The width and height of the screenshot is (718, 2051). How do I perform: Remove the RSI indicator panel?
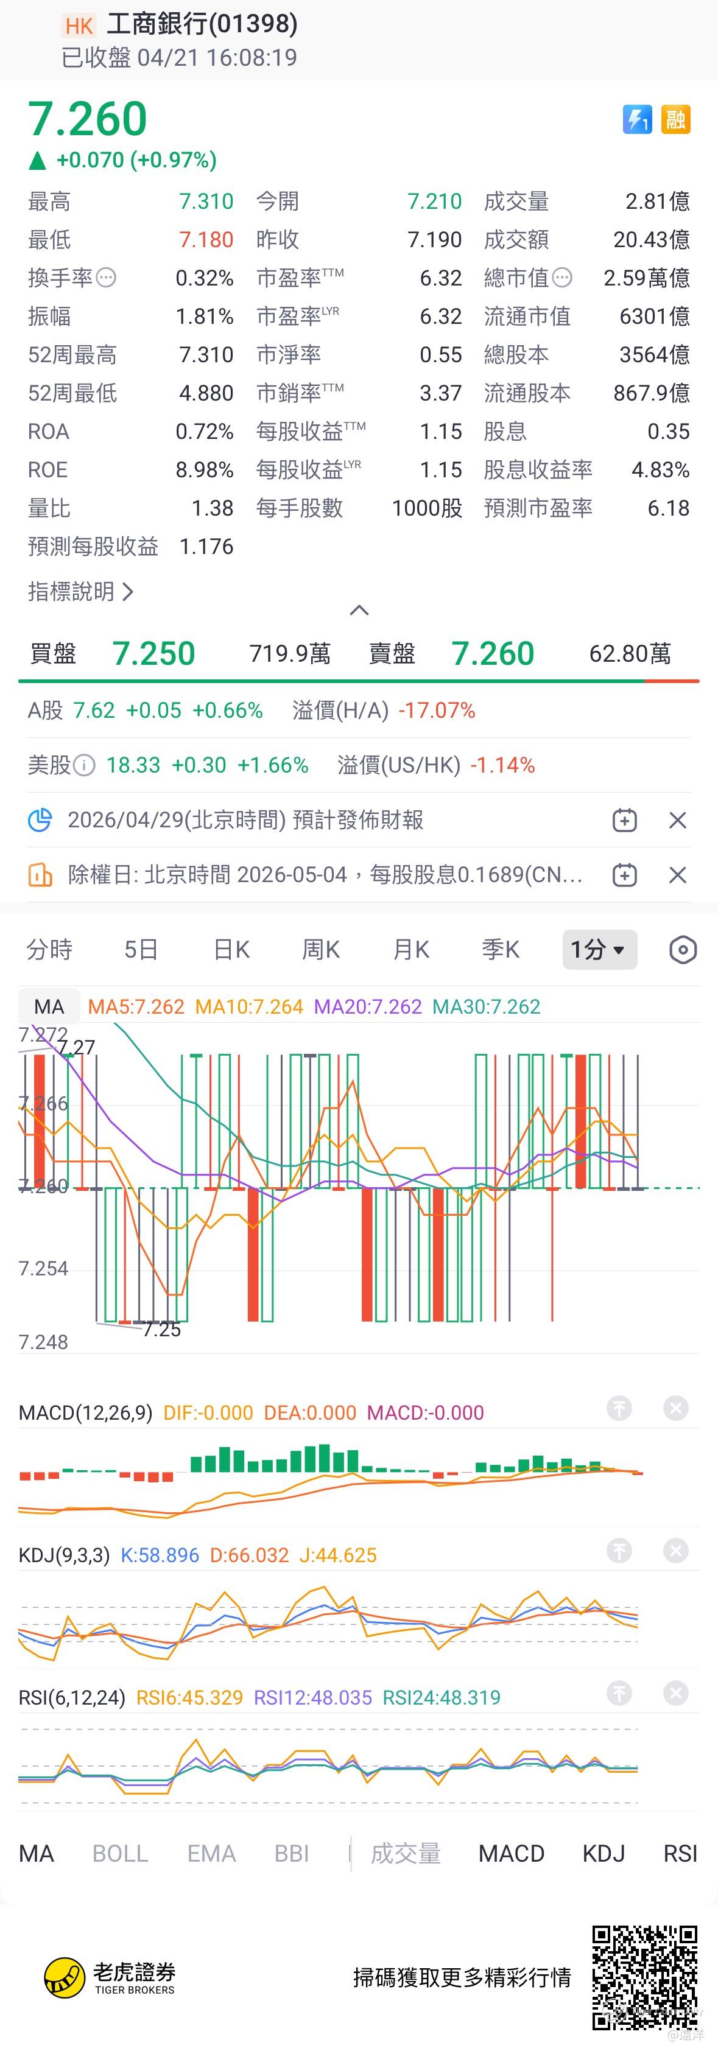point(676,1692)
